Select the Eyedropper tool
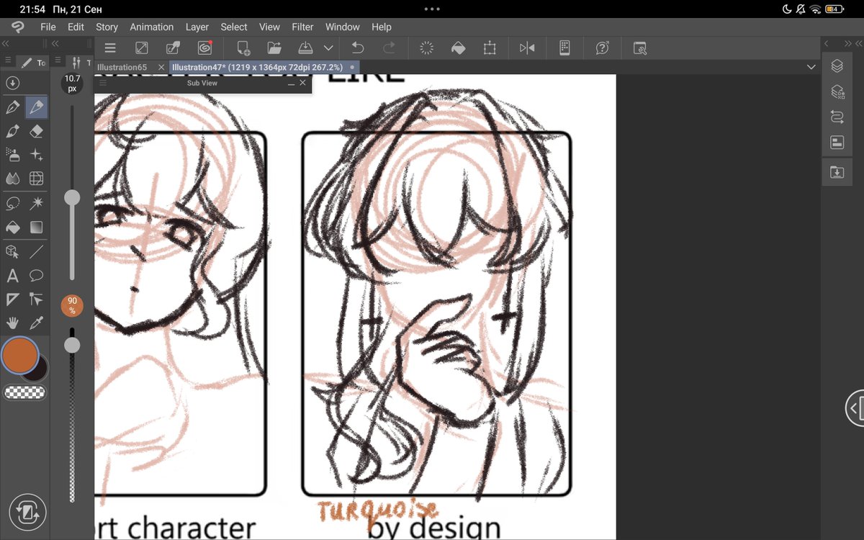The width and height of the screenshot is (864, 540). pos(36,323)
